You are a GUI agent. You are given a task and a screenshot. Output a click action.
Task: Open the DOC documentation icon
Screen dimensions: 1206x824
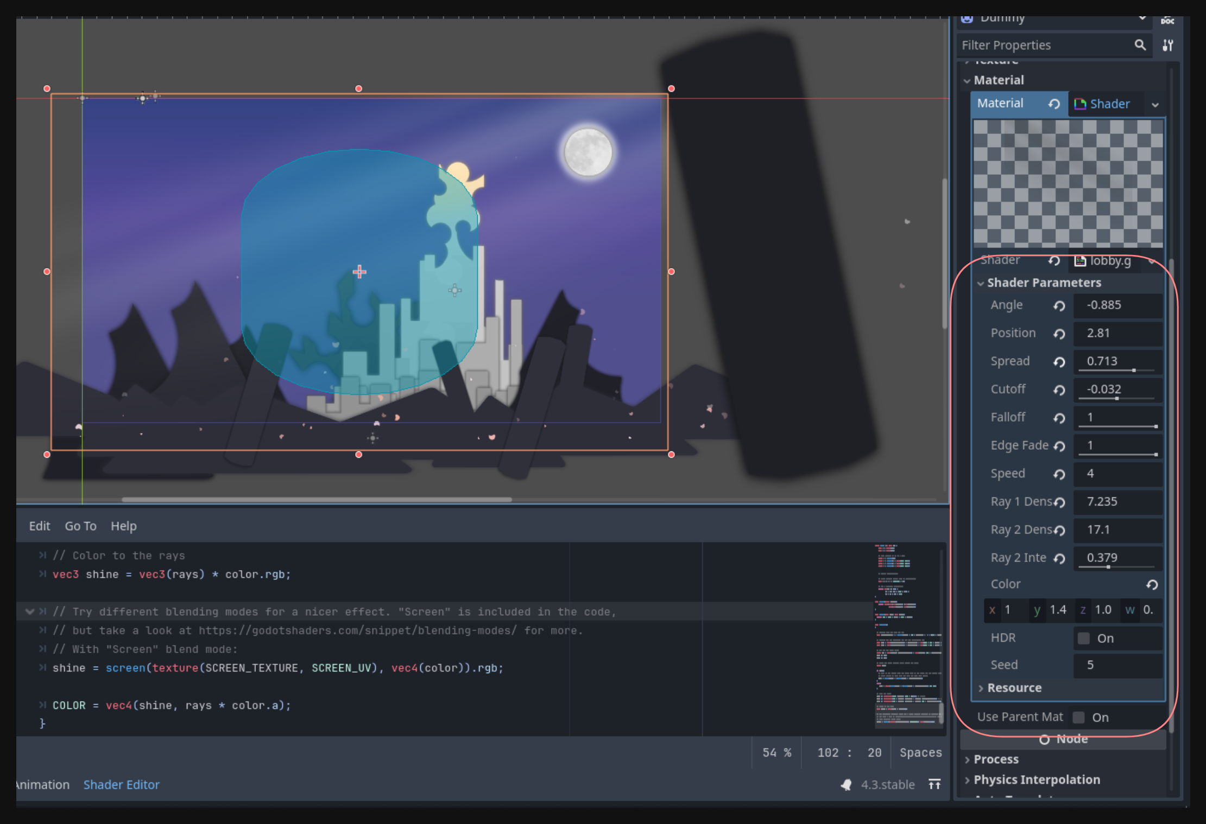(1167, 21)
